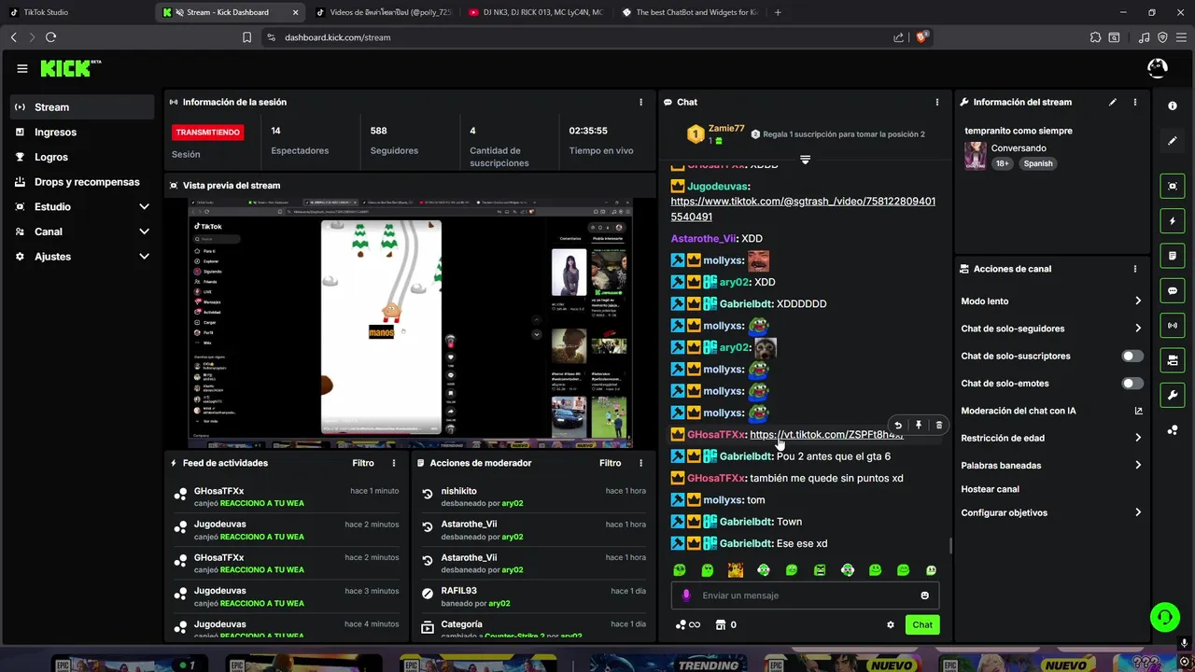
Task: Open Filtro in Feed de actividades
Action: (363, 463)
